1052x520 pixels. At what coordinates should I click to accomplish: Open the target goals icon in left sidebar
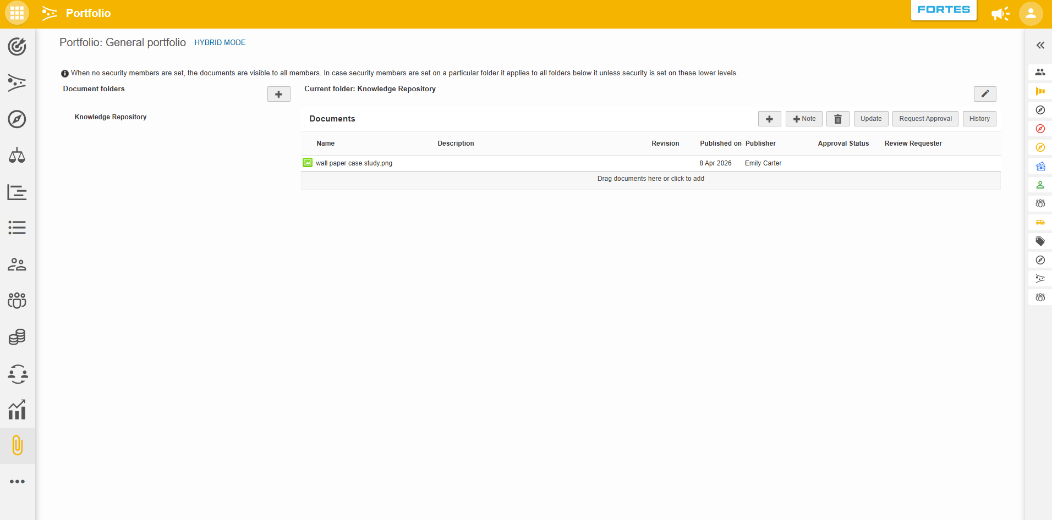tap(17, 47)
